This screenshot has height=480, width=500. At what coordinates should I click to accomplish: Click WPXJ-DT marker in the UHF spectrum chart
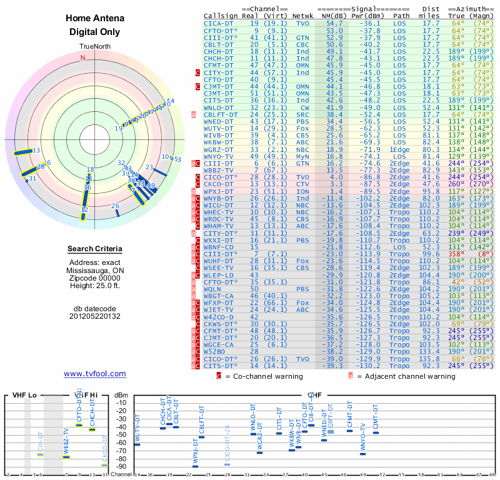tap(195, 466)
